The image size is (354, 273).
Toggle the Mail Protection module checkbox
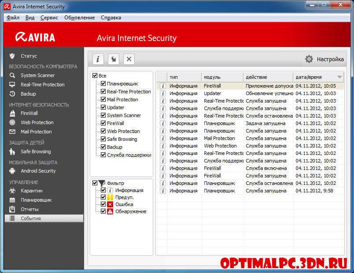pos(103,100)
